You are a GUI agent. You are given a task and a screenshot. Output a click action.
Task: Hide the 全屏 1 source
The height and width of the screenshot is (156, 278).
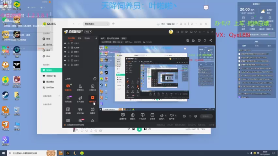point(65,65)
